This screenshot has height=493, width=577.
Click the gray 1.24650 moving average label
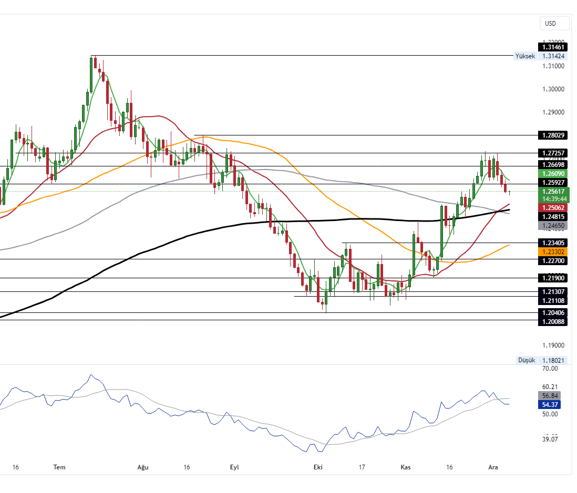point(554,225)
